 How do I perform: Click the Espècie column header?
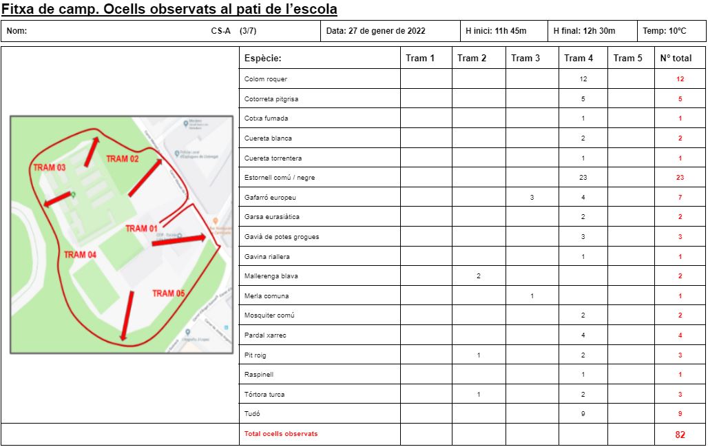point(263,59)
